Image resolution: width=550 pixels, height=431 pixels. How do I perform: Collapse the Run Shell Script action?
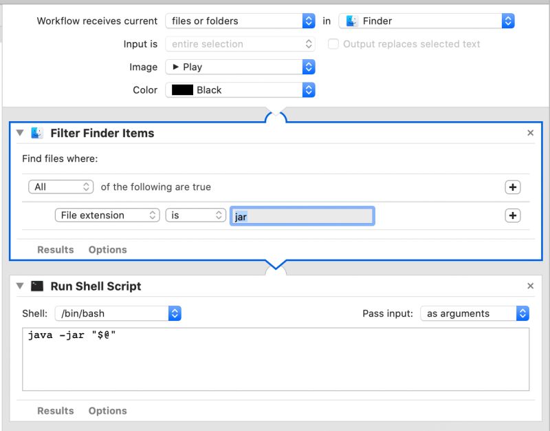click(x=21, y=286)
